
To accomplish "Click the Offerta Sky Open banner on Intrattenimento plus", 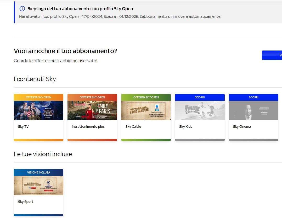I will [x=92, y=97].
